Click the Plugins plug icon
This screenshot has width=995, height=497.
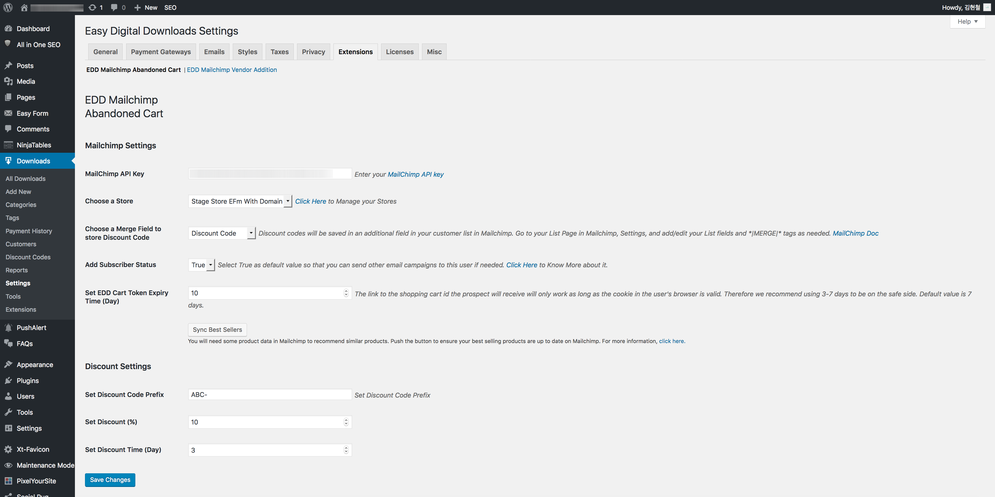tap(8, 381)
